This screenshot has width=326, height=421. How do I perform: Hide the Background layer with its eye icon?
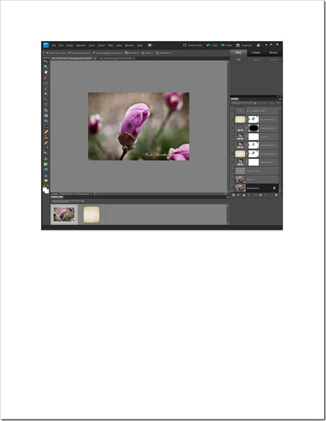(232, 188)
